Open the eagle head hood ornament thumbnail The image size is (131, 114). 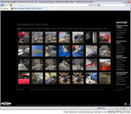point(51,51)
